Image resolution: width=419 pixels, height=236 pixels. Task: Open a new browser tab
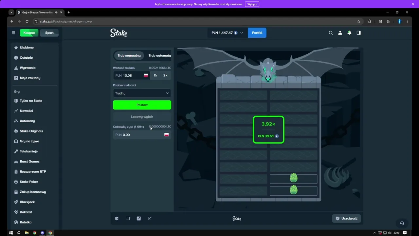pyautogui.click(x=69, y=12)
